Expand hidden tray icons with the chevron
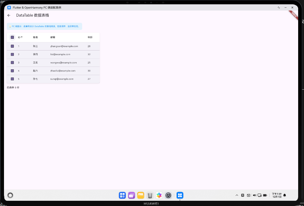 [x=237, y=195]
